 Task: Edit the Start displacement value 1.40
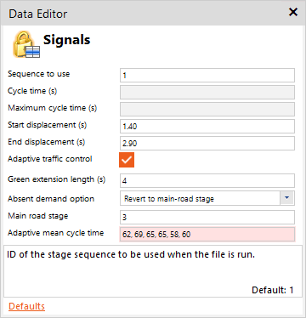click(x=207, y=126)
